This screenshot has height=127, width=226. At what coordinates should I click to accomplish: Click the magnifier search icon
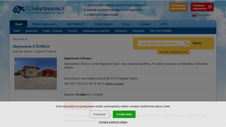(x=186, y=43)
